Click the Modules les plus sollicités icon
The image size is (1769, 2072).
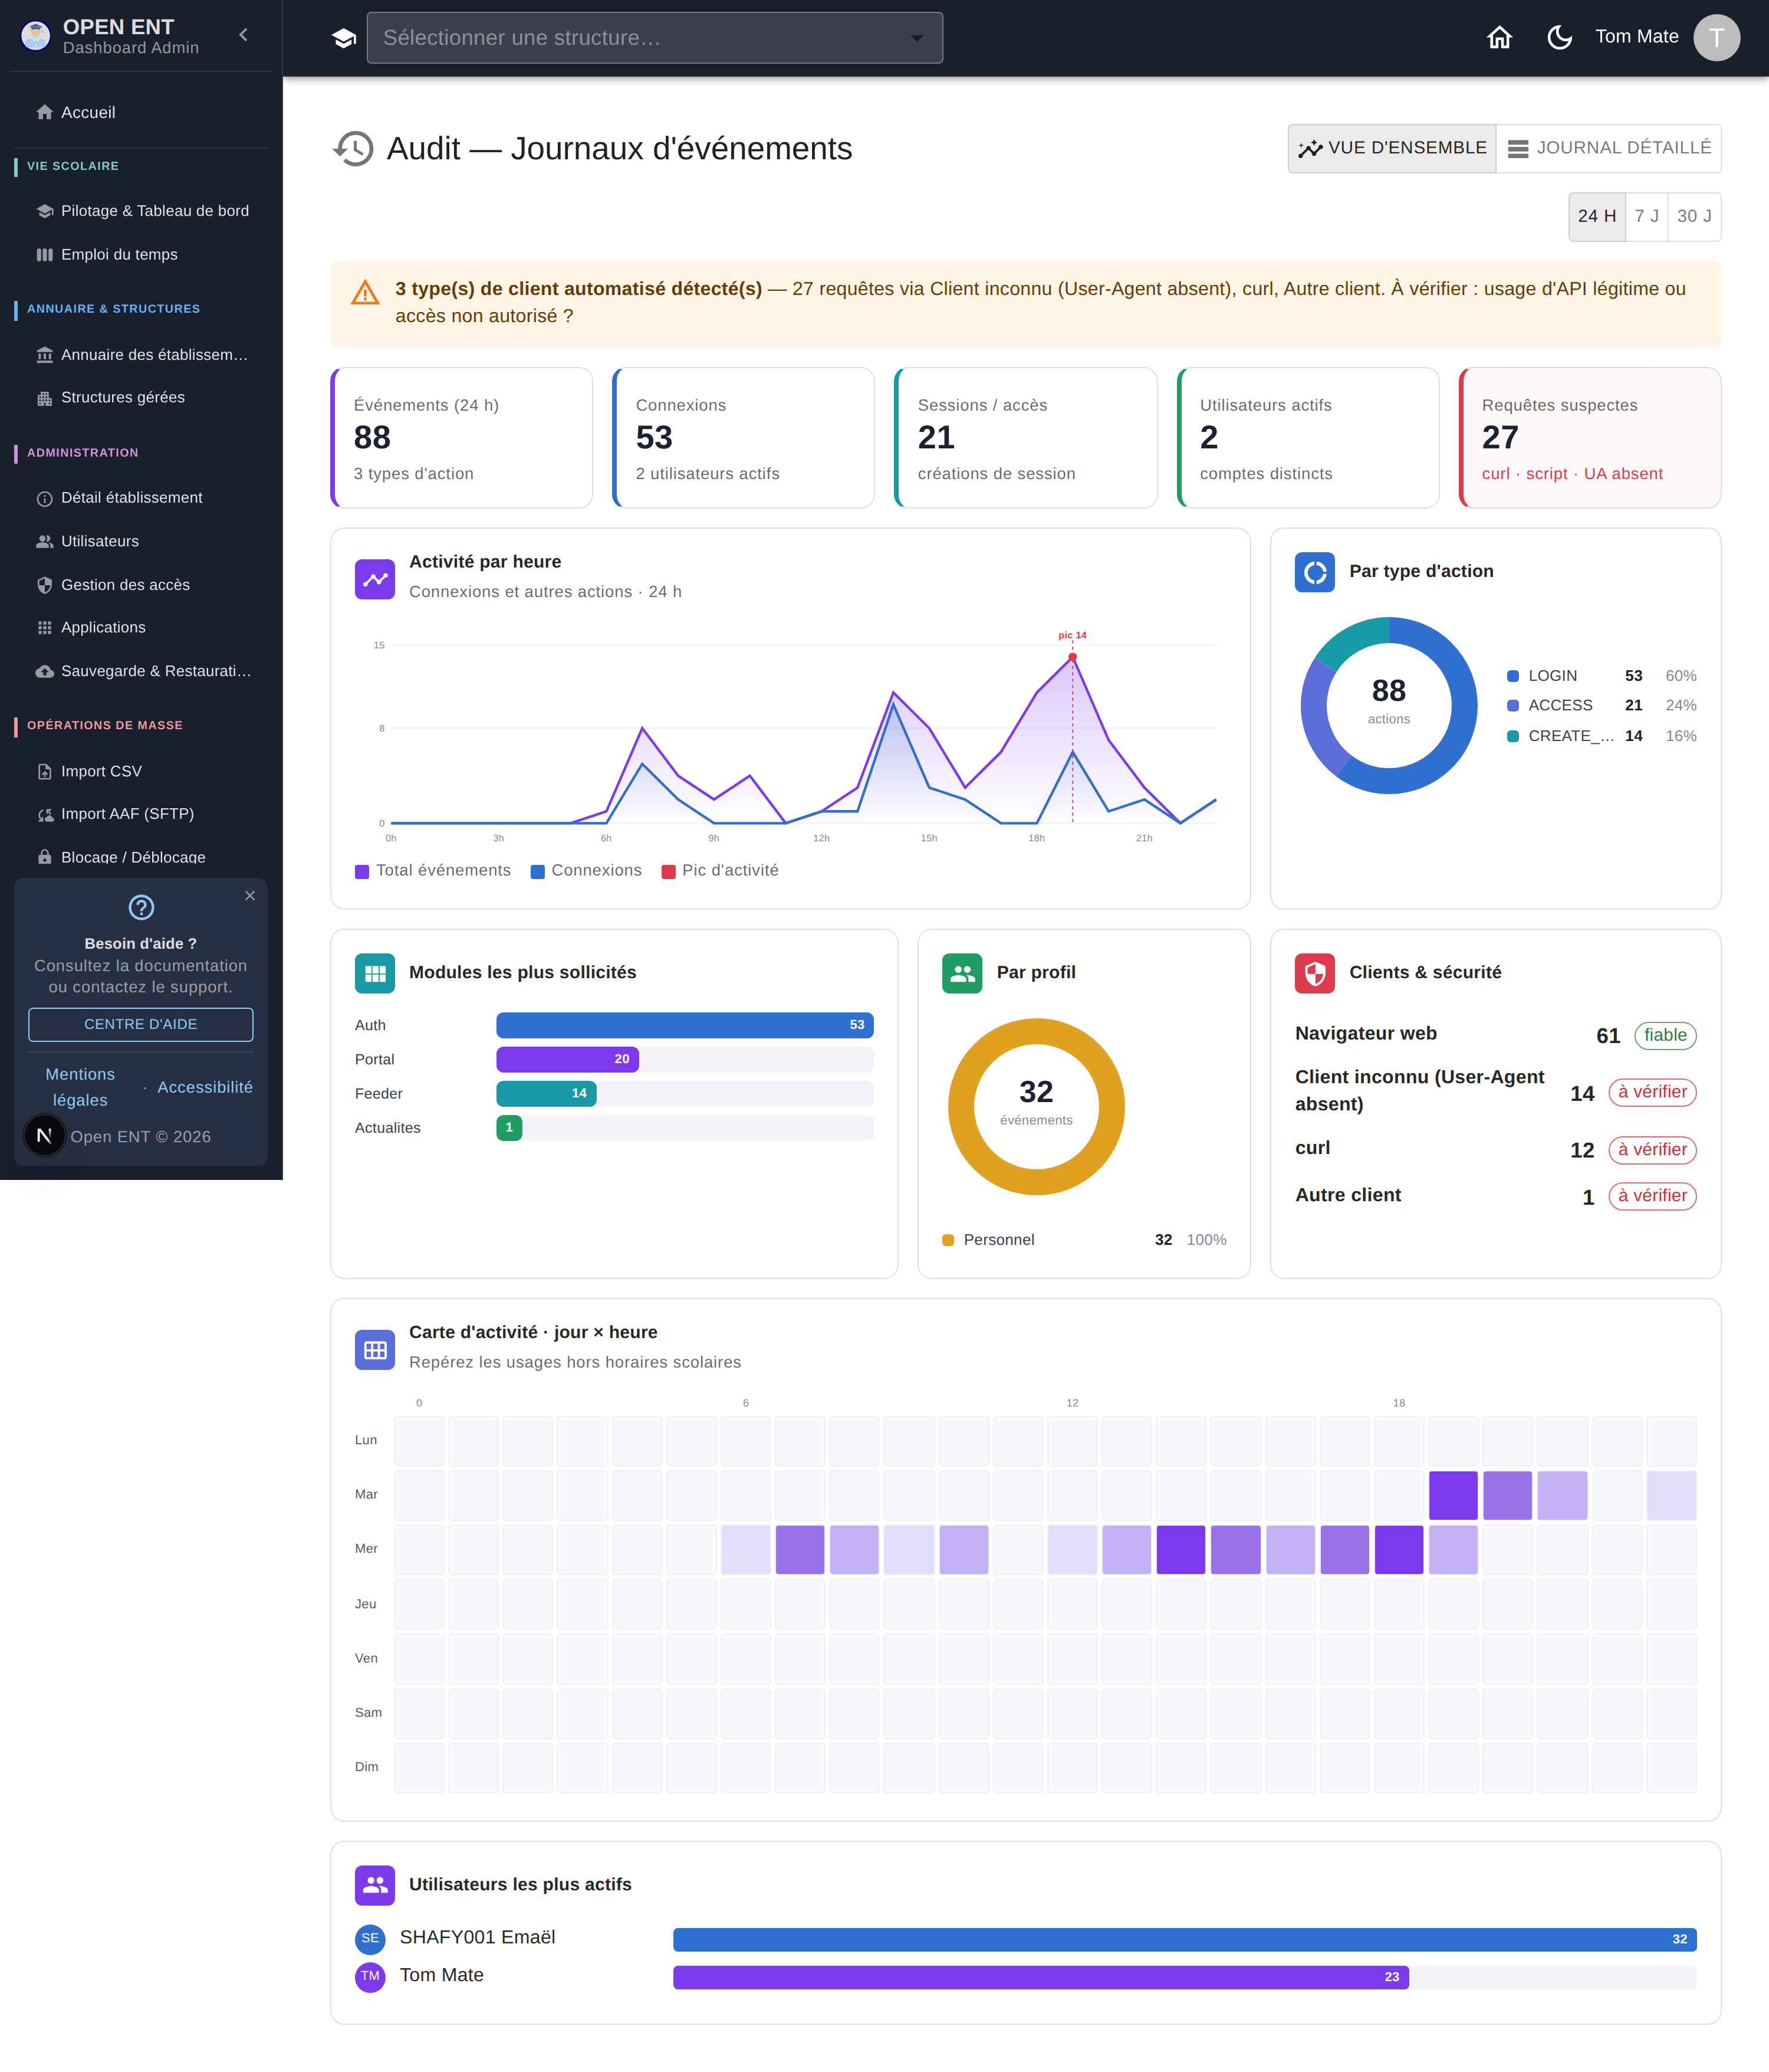375,973
